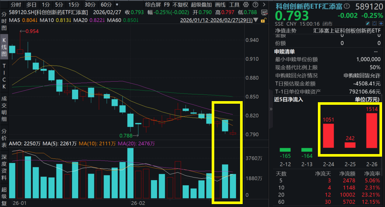Expand the more time periods dropdown arrow
The height and width of the screenshot is (207, 385).
pos(117,5)
